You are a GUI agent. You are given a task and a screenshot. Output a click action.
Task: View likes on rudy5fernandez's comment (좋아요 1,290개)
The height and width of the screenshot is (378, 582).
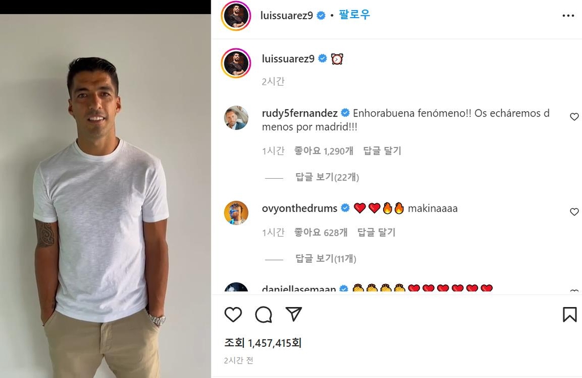pos(323,151)
